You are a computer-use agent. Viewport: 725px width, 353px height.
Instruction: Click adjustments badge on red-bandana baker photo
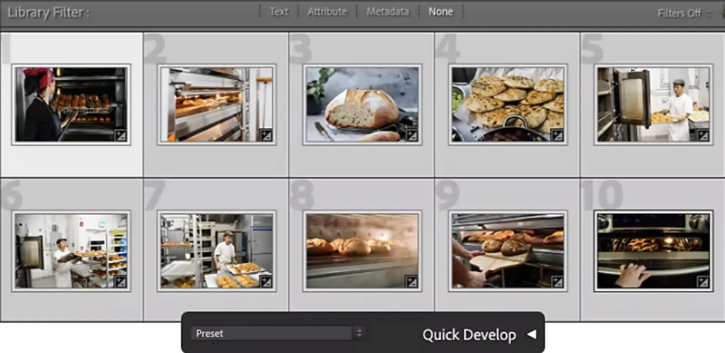(x=120, y=136)
